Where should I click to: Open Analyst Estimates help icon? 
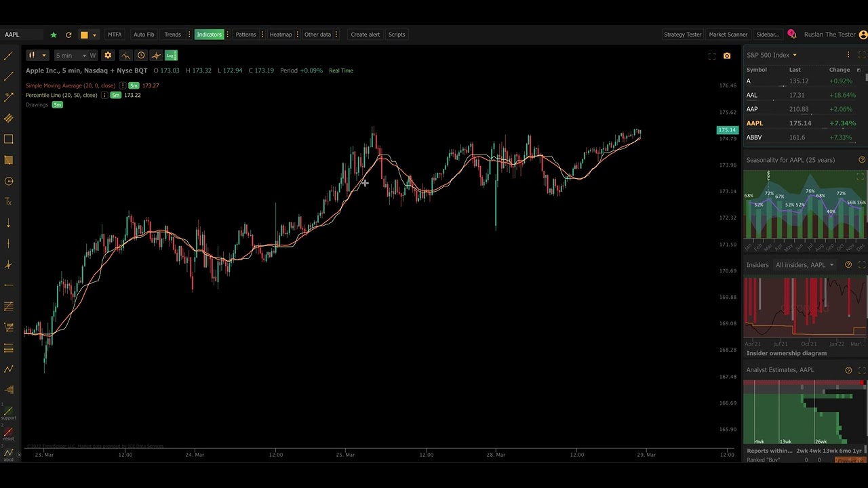pyautogui.click(x=848, y=370)
